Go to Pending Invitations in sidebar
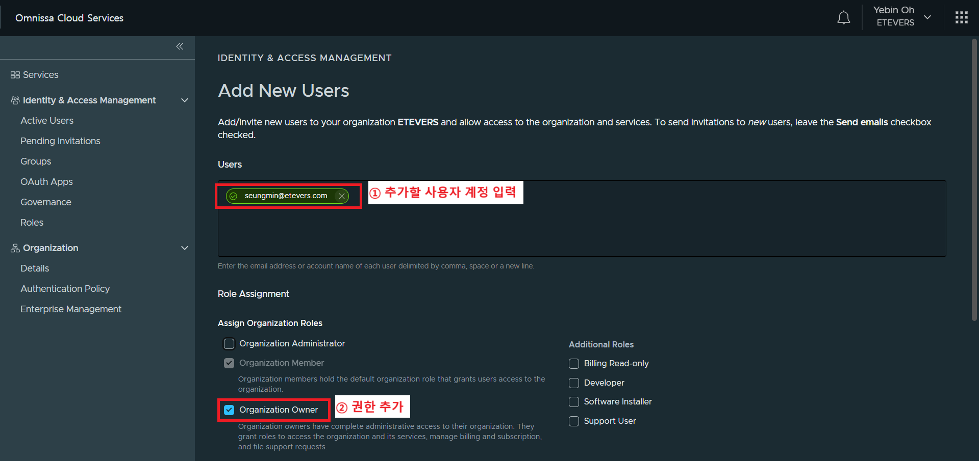The width and height of the screenshot is (979, 461). (60, 141)
